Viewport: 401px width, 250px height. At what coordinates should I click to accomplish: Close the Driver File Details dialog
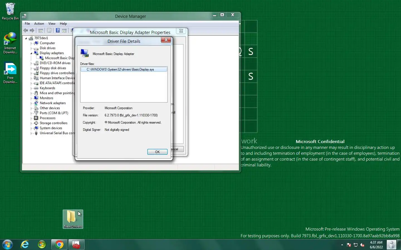166,40
